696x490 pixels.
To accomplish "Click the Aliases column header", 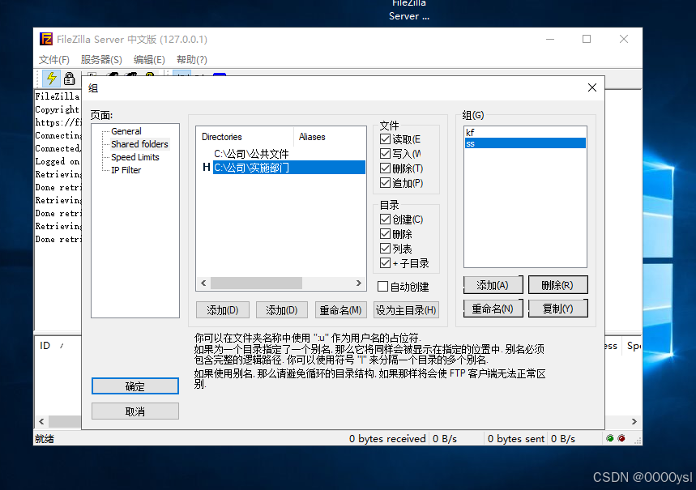I will pos(330,137).
